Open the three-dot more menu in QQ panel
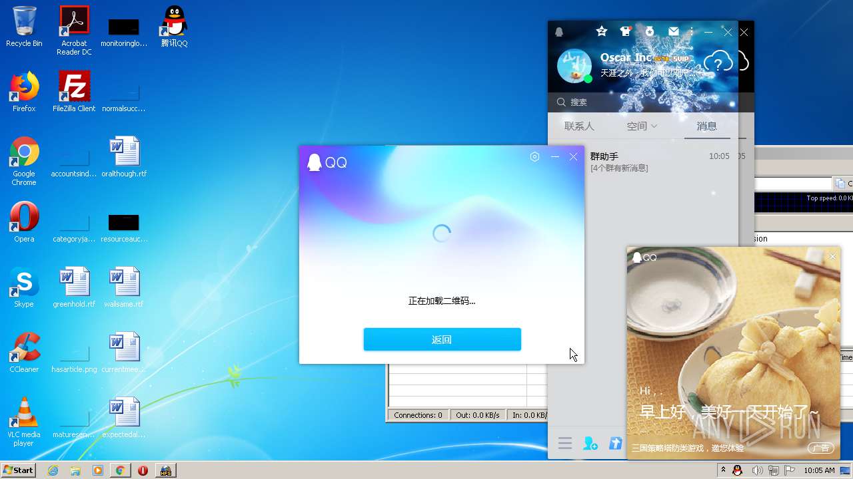853x479 pixels. (x=692, y=31)
